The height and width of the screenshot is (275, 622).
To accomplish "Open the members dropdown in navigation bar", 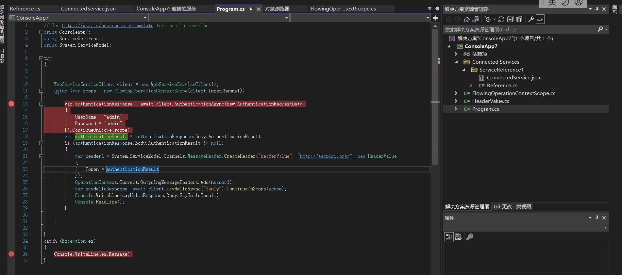I will (x=428, y=18).
